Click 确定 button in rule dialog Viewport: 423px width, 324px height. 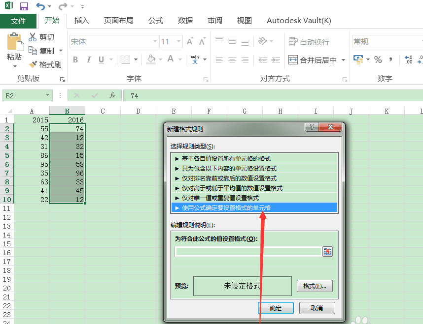coord(276,308)
